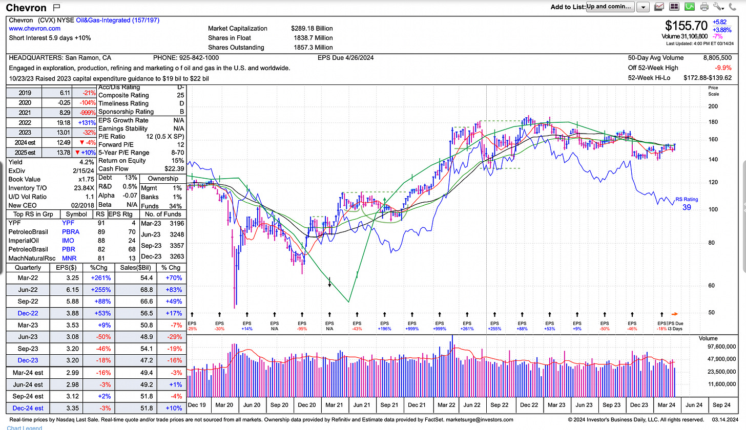Click the +3.88% price change
Image resolution: width=746 pixels, height=430 pixels.
(x=720, y=30)
